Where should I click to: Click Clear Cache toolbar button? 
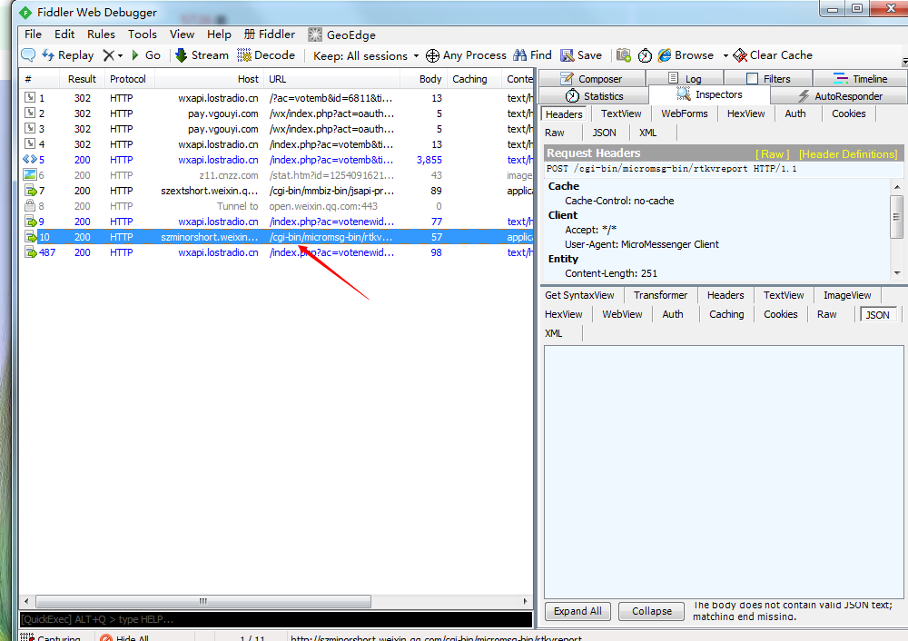point(773,55)
